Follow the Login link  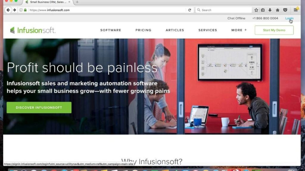pyautogui.click(x=289, y=18)
